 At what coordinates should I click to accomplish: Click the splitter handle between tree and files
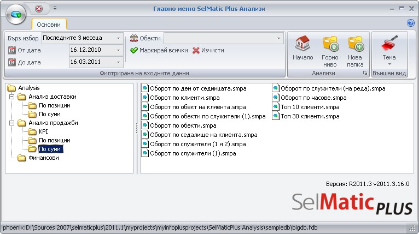click(x=137, y=128)
